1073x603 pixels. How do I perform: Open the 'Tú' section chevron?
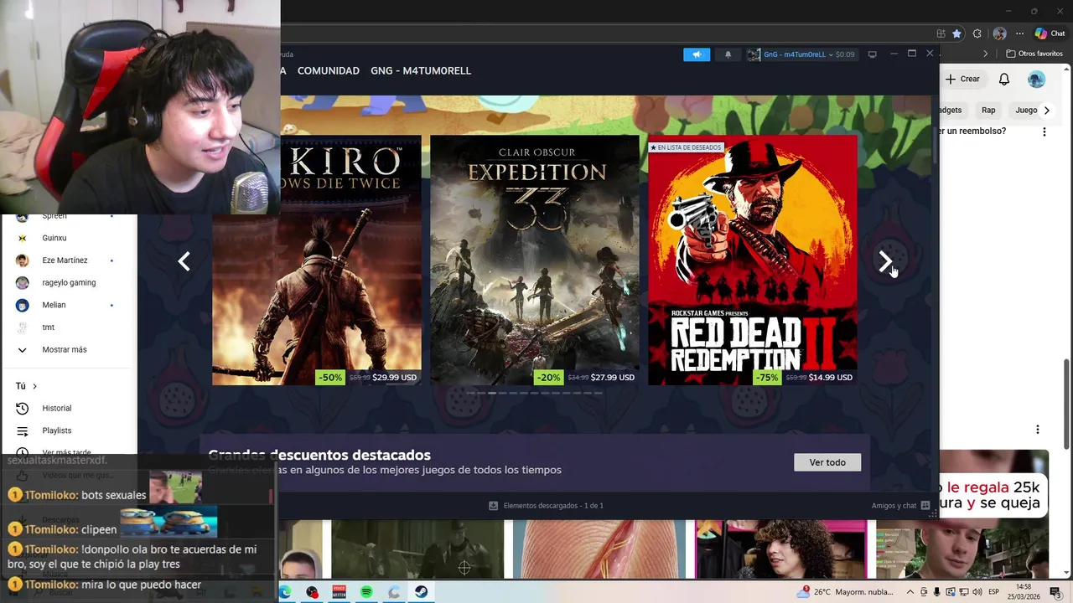(x=34, y=386)
